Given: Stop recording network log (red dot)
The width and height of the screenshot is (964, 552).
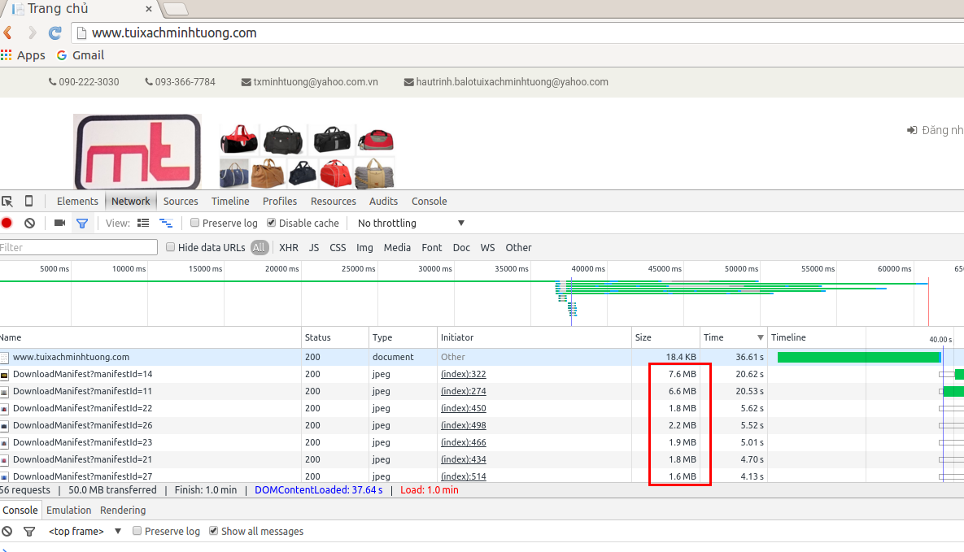Looking at the screenshot, I should (x=7, y=223).
